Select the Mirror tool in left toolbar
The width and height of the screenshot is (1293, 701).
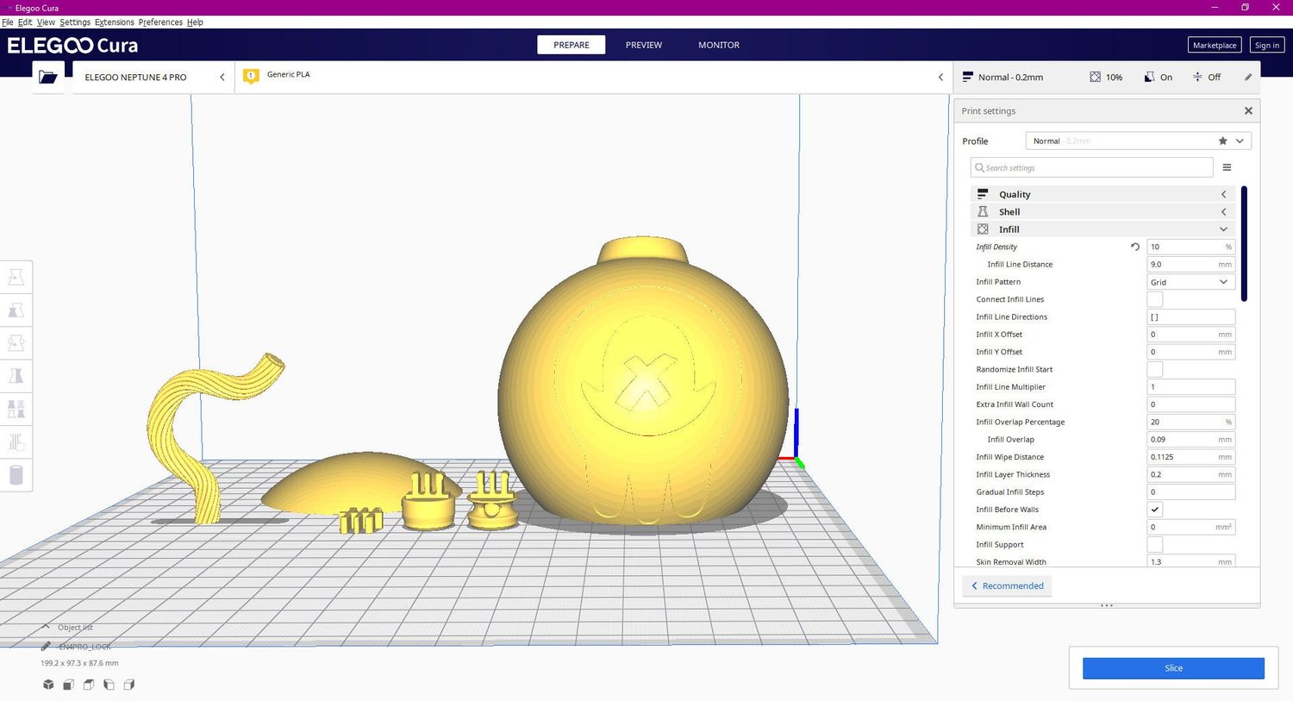click(x=16, y=376)
